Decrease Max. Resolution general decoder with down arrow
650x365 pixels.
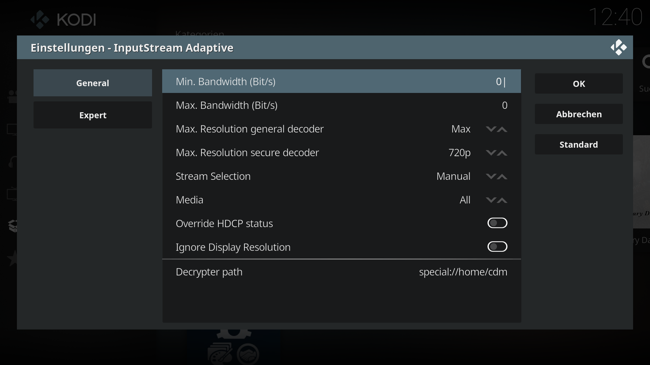point(491,129)
